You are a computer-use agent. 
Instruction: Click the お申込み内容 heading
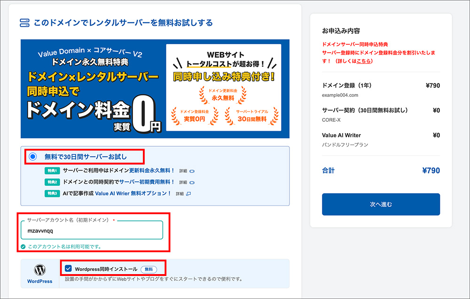tap(341, 31)
